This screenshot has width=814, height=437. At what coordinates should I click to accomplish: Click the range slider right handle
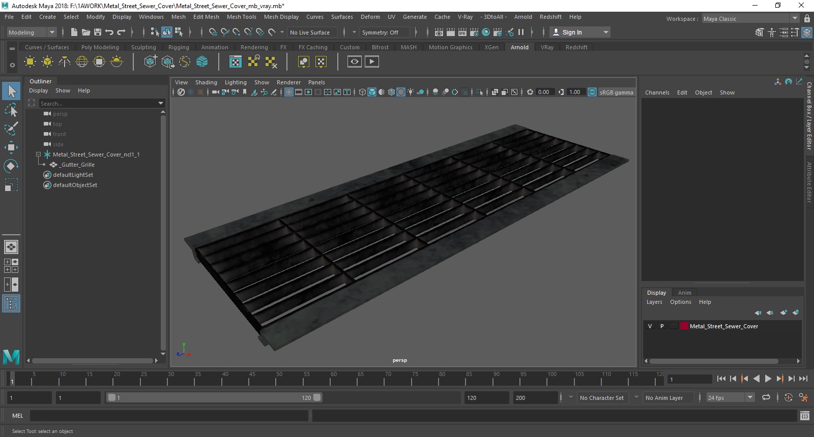(x=317, y=397)
